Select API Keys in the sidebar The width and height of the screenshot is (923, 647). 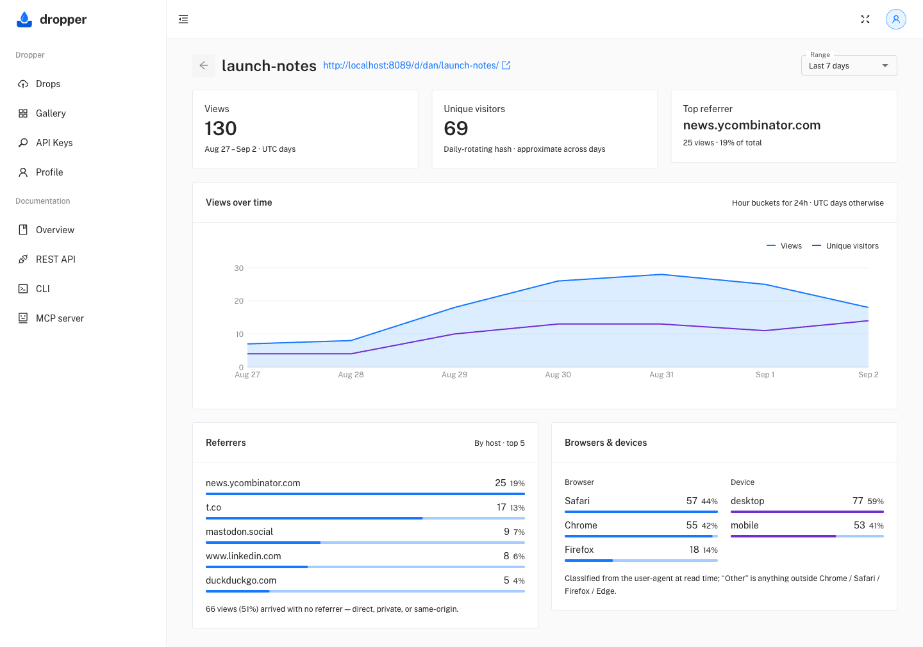(x=83, y=143)
